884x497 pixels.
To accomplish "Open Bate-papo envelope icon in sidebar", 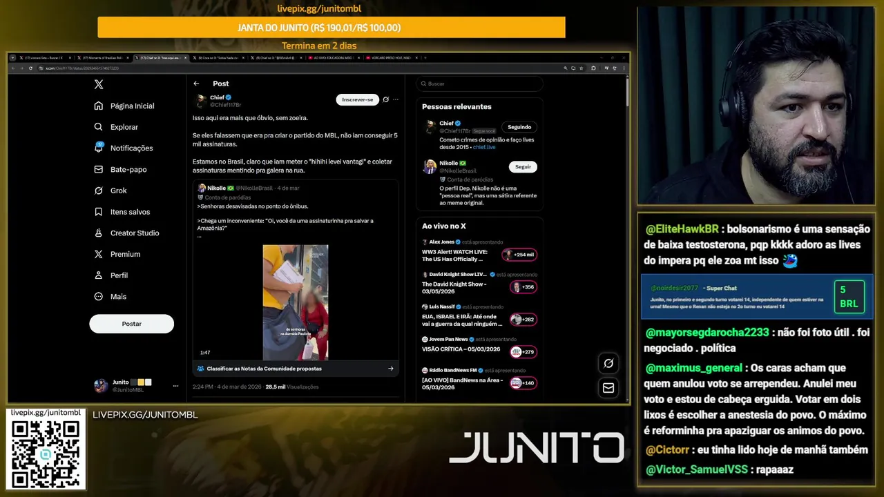I will point(99,169).
